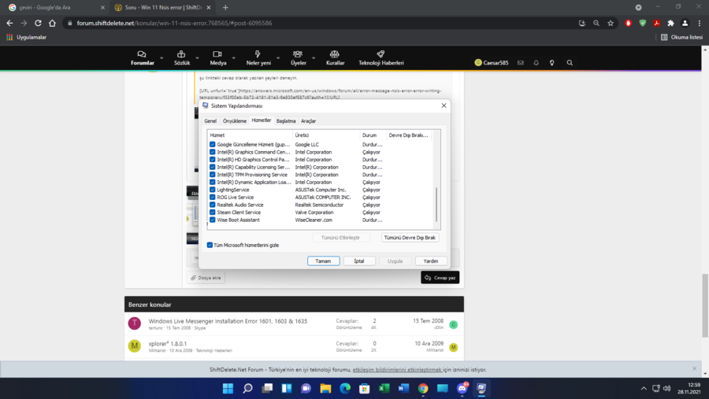This screenshot has width=709, height=399.
Task: Click the browser address bar
Action: tap(315, 24)
